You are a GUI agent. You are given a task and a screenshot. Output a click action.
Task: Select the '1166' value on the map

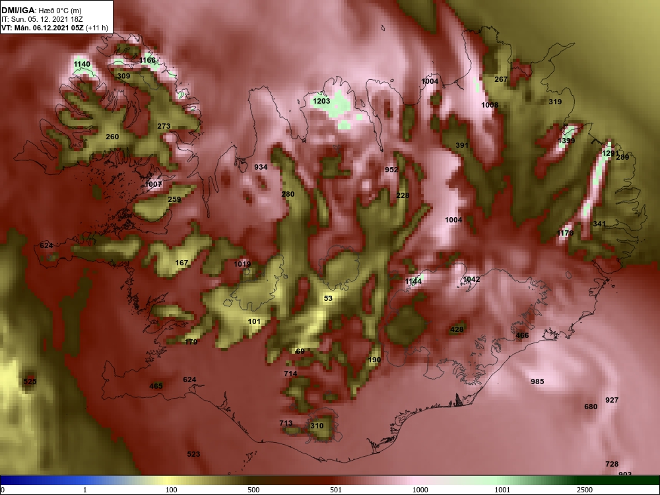[147, 60]
